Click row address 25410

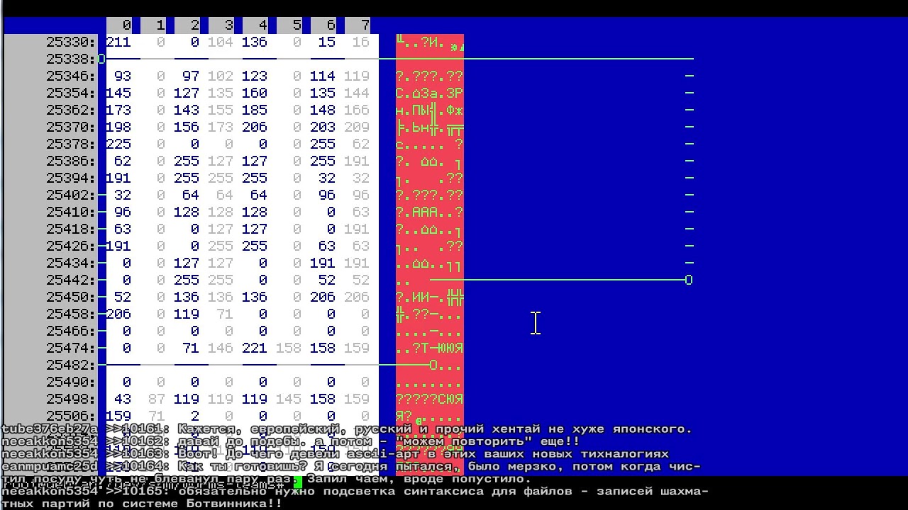71,212
